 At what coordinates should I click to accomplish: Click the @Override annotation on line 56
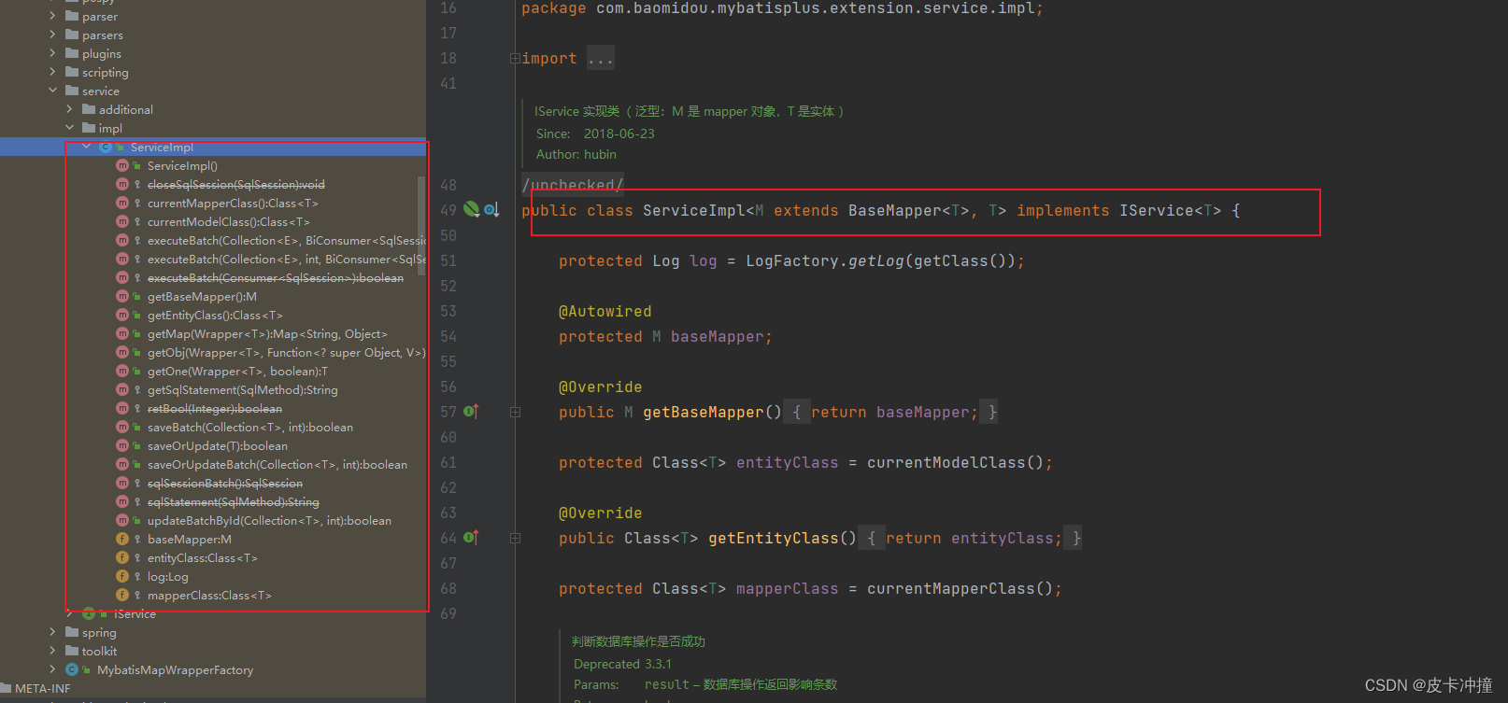click(x=600, y=387)
